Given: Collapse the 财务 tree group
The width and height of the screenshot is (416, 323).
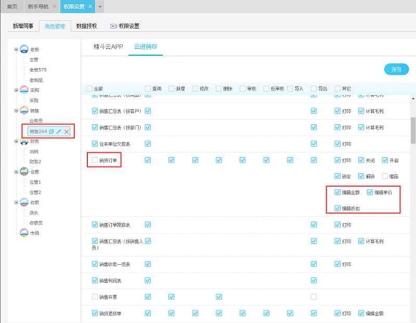Looking at the screenshot, I should coord(16,141).
